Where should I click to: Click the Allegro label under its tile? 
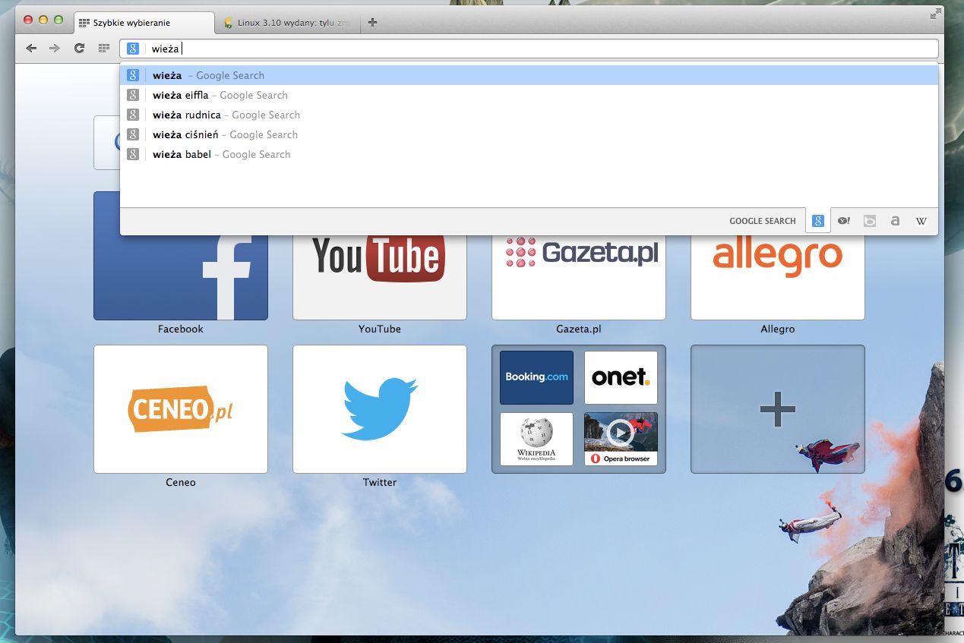(x=778, y=329)
